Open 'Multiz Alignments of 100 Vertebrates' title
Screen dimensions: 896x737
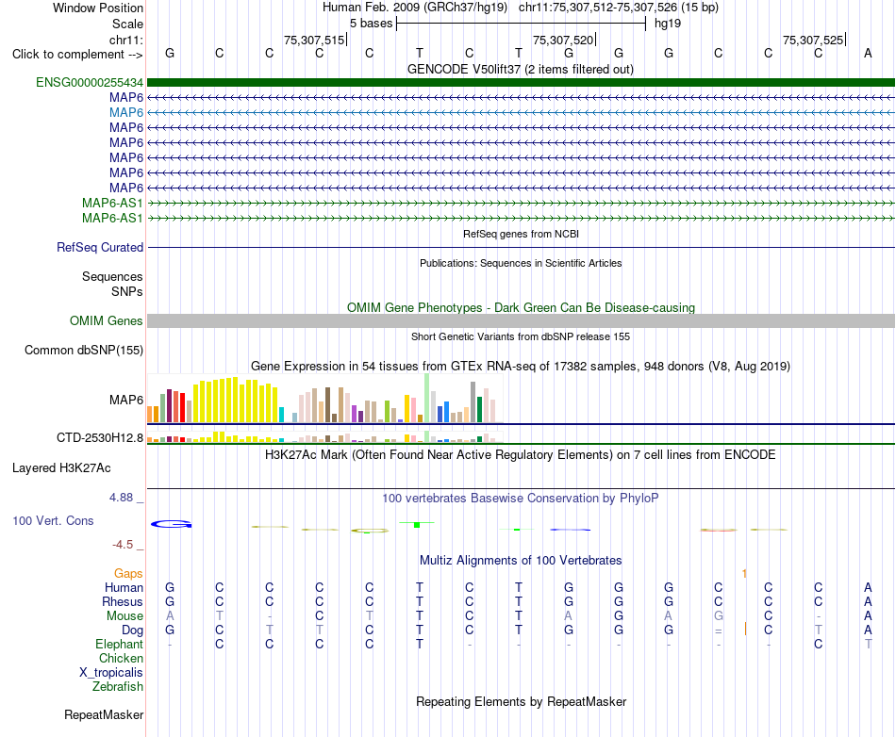(521, 561)
